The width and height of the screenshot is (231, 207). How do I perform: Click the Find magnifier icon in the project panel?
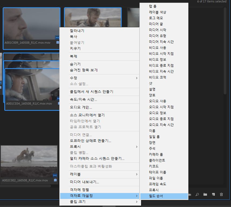pyautogui.click(x=197, y=195)
